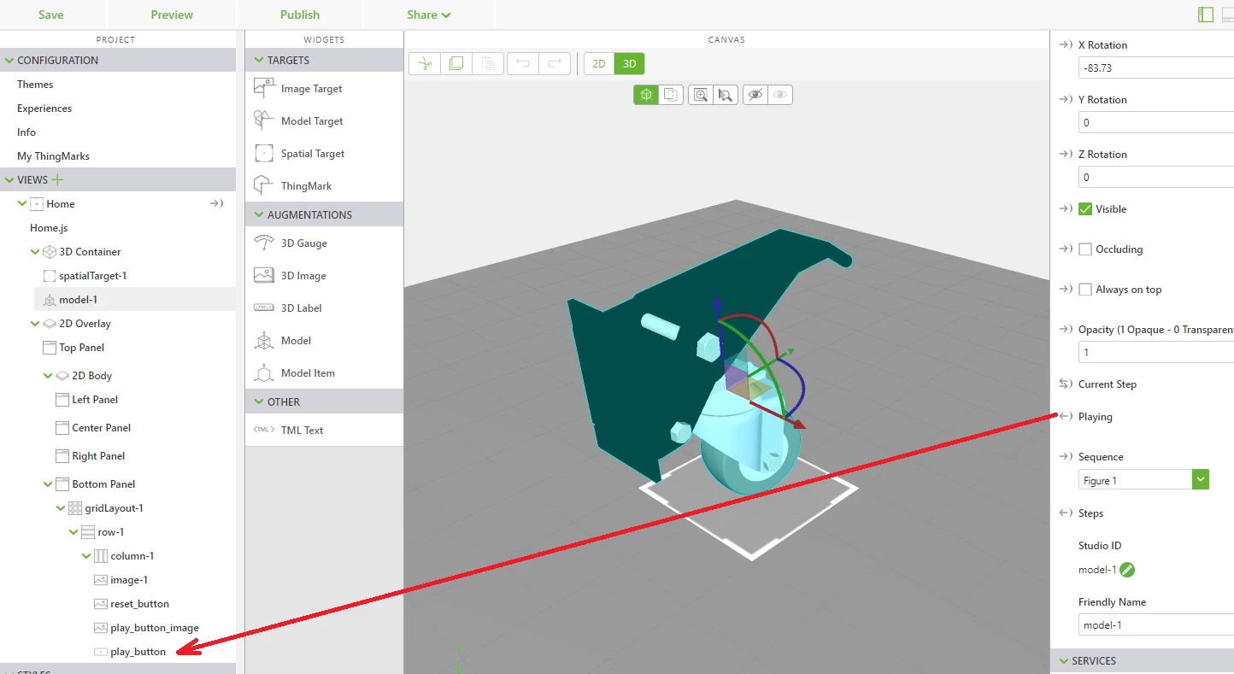Click the crossed-out eye hide icon
Screen dimensions: 1234x674
755,95
